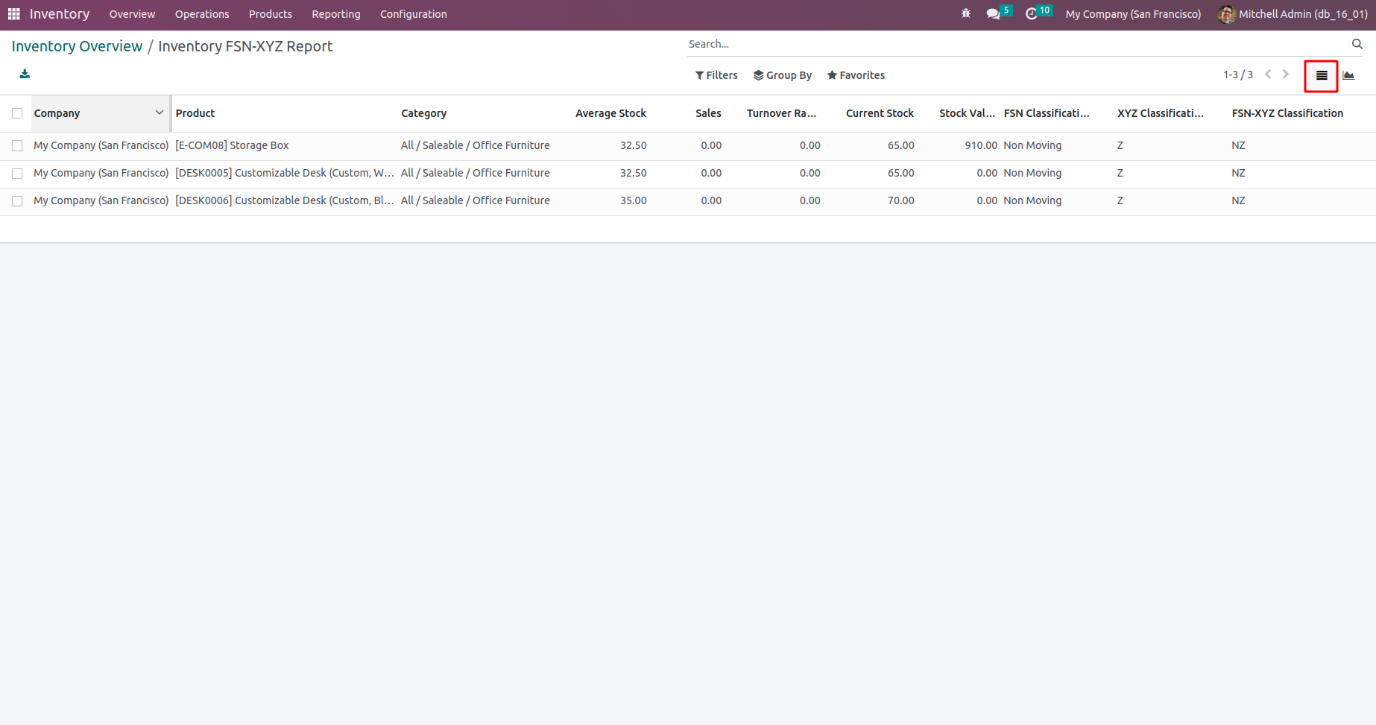
Task: Open the Group By dropdown
Action: tap(783, 75)
